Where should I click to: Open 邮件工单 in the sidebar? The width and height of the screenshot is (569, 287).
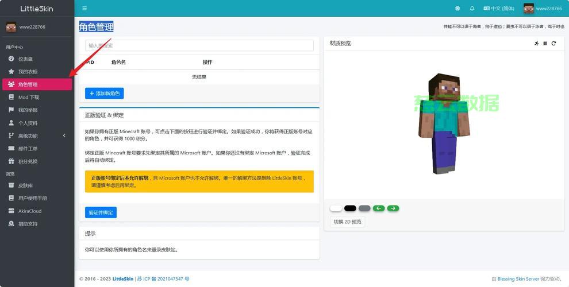(37, 149)
